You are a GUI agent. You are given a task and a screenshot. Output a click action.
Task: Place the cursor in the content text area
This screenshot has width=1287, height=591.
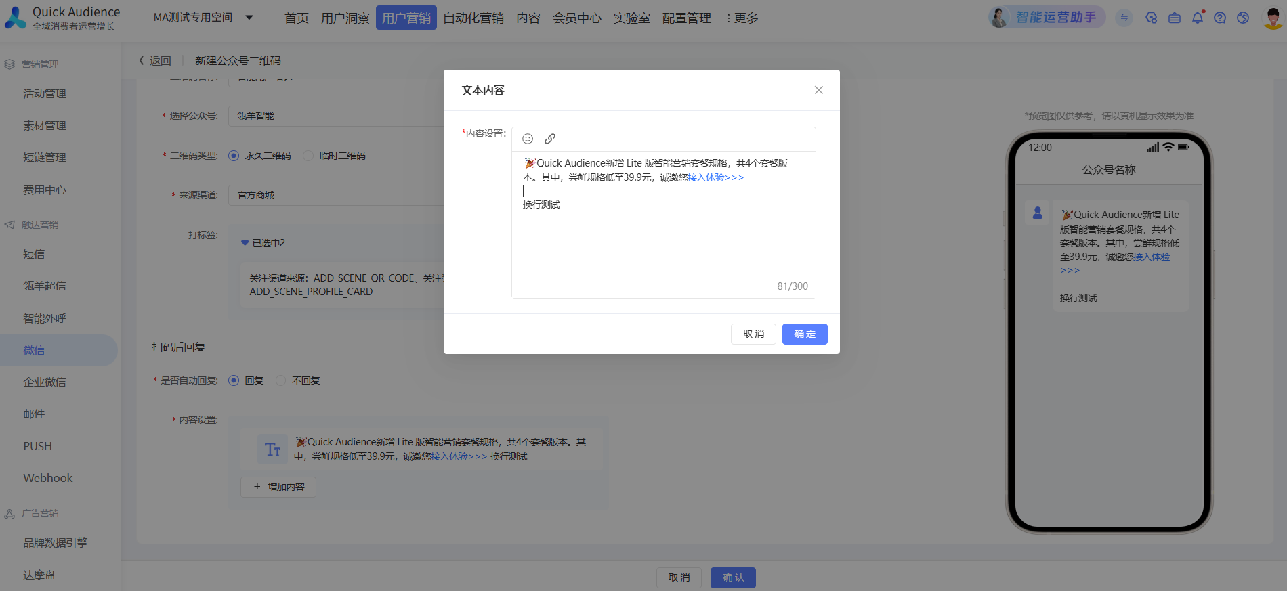pyautogui.click(x=664, y=223)
